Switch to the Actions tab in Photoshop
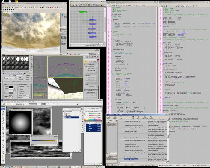210x168 pixels. pos(70,110)
